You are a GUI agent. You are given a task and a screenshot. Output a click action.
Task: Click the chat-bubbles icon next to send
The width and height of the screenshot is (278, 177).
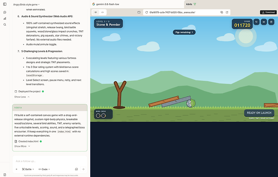tap(77, 169)
